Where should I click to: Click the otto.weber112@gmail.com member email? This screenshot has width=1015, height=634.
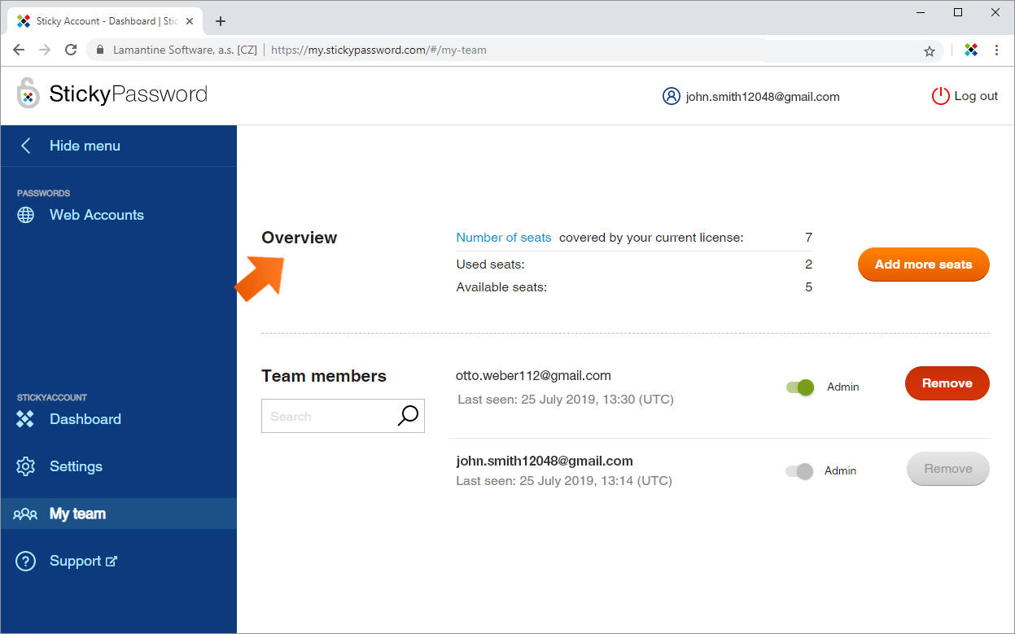(x=533, y=375)
